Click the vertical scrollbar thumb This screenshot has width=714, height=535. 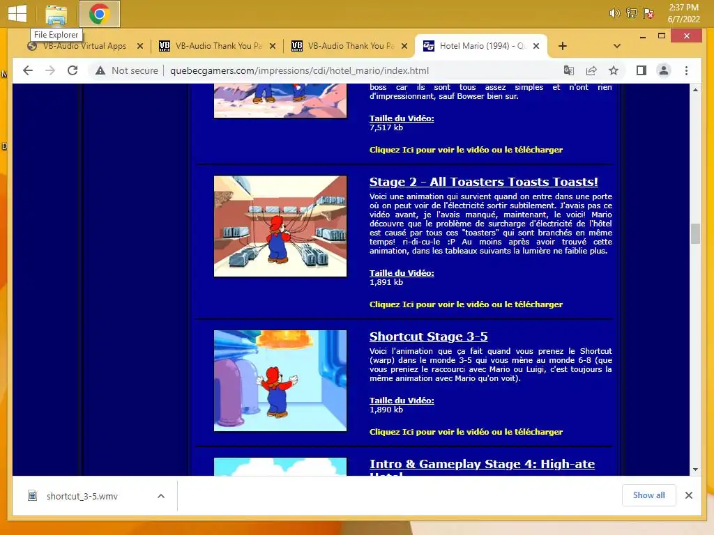point(695,234)
